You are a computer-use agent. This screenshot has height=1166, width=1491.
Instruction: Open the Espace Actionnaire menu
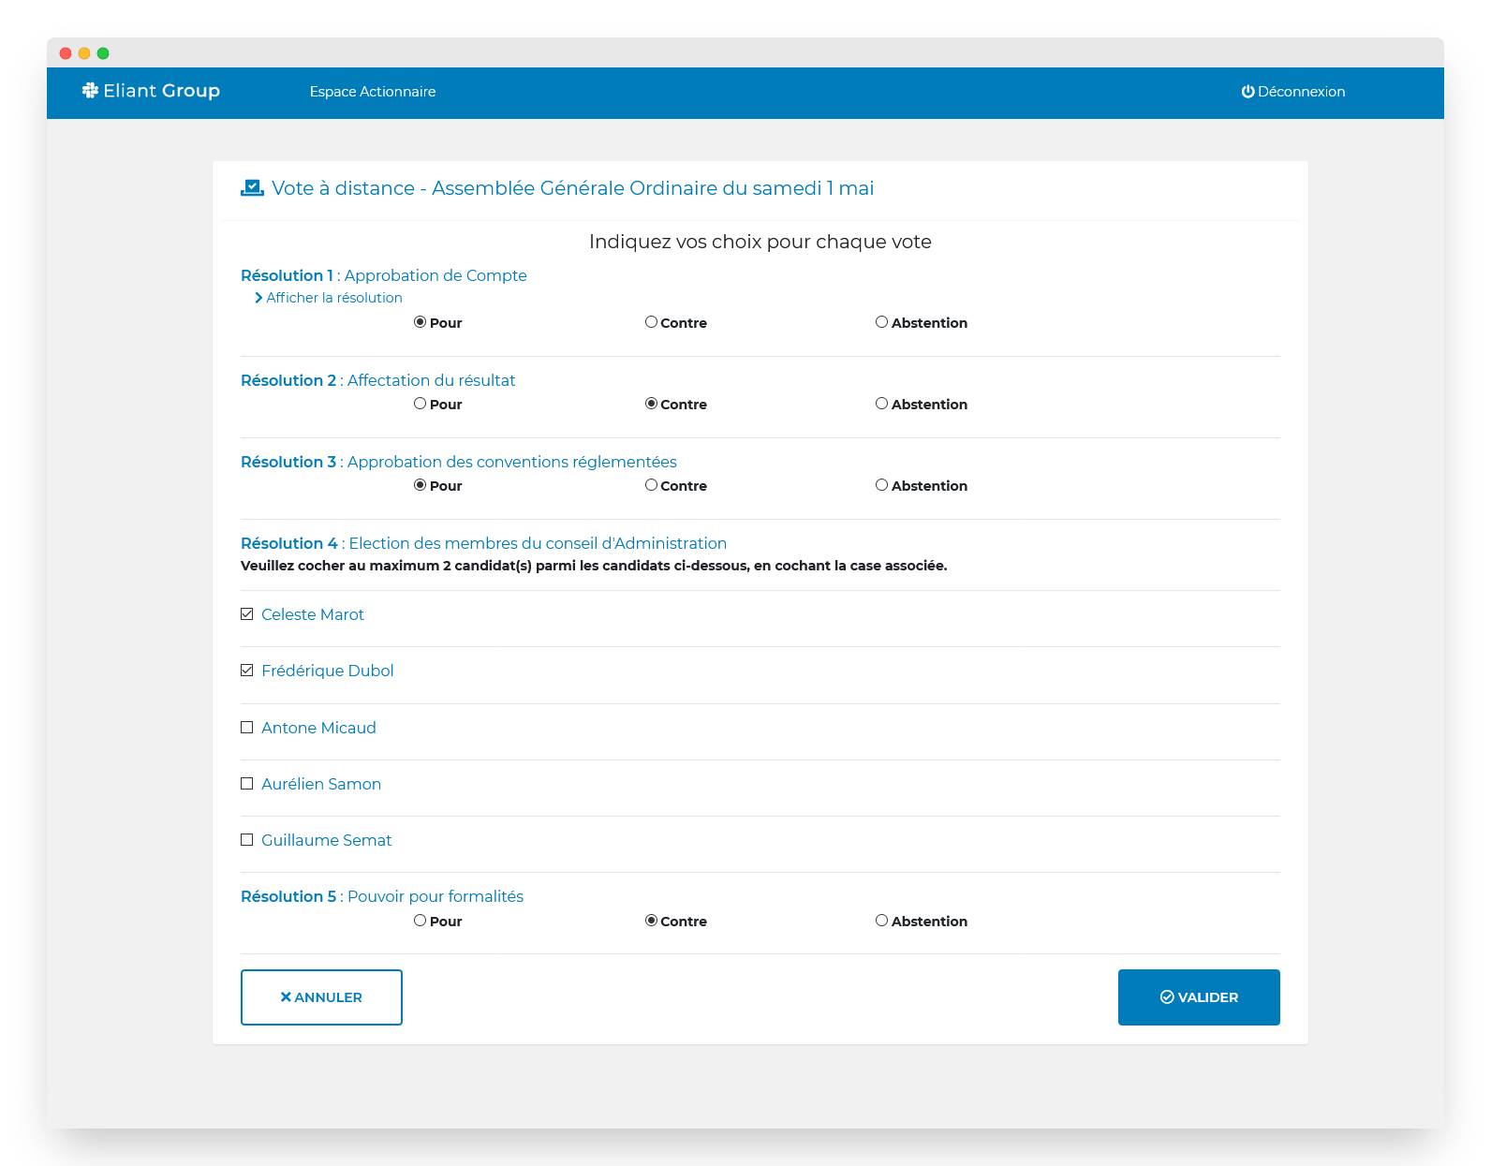click(372, 92)
